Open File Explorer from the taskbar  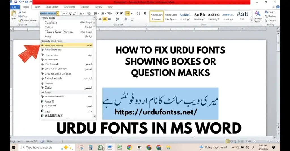(168, 147)
